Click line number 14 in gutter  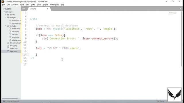tap(25, 55)
